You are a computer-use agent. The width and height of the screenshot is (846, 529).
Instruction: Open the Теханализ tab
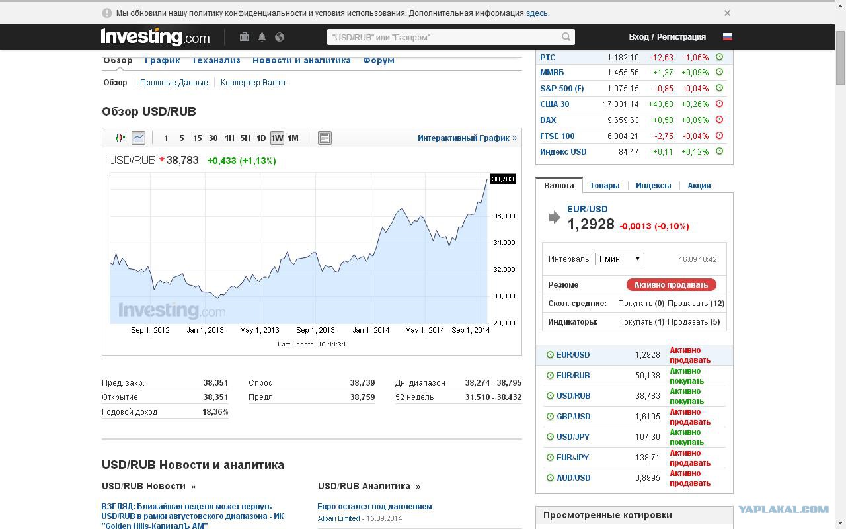(216, 60)
